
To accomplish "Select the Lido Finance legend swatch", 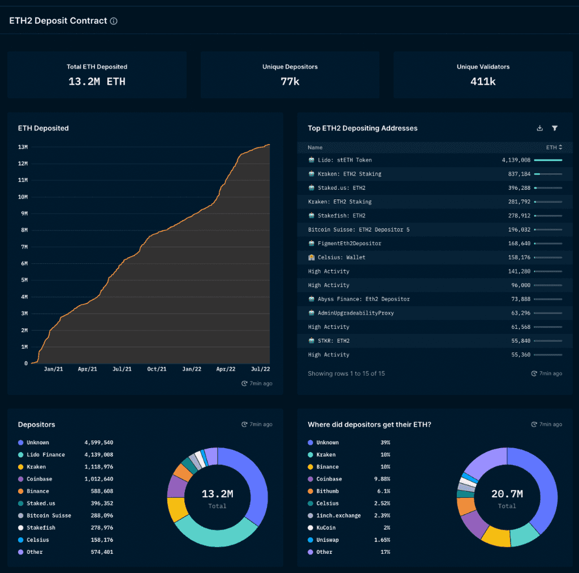I will point(21,454).
